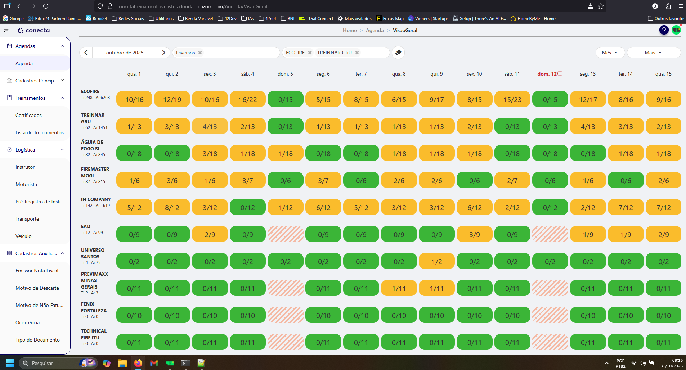Open the ECOFIRE 10/16 cell for qua. 1
Image resolution: width=686 pixels, height=370 pixels.
coord(134,100)
